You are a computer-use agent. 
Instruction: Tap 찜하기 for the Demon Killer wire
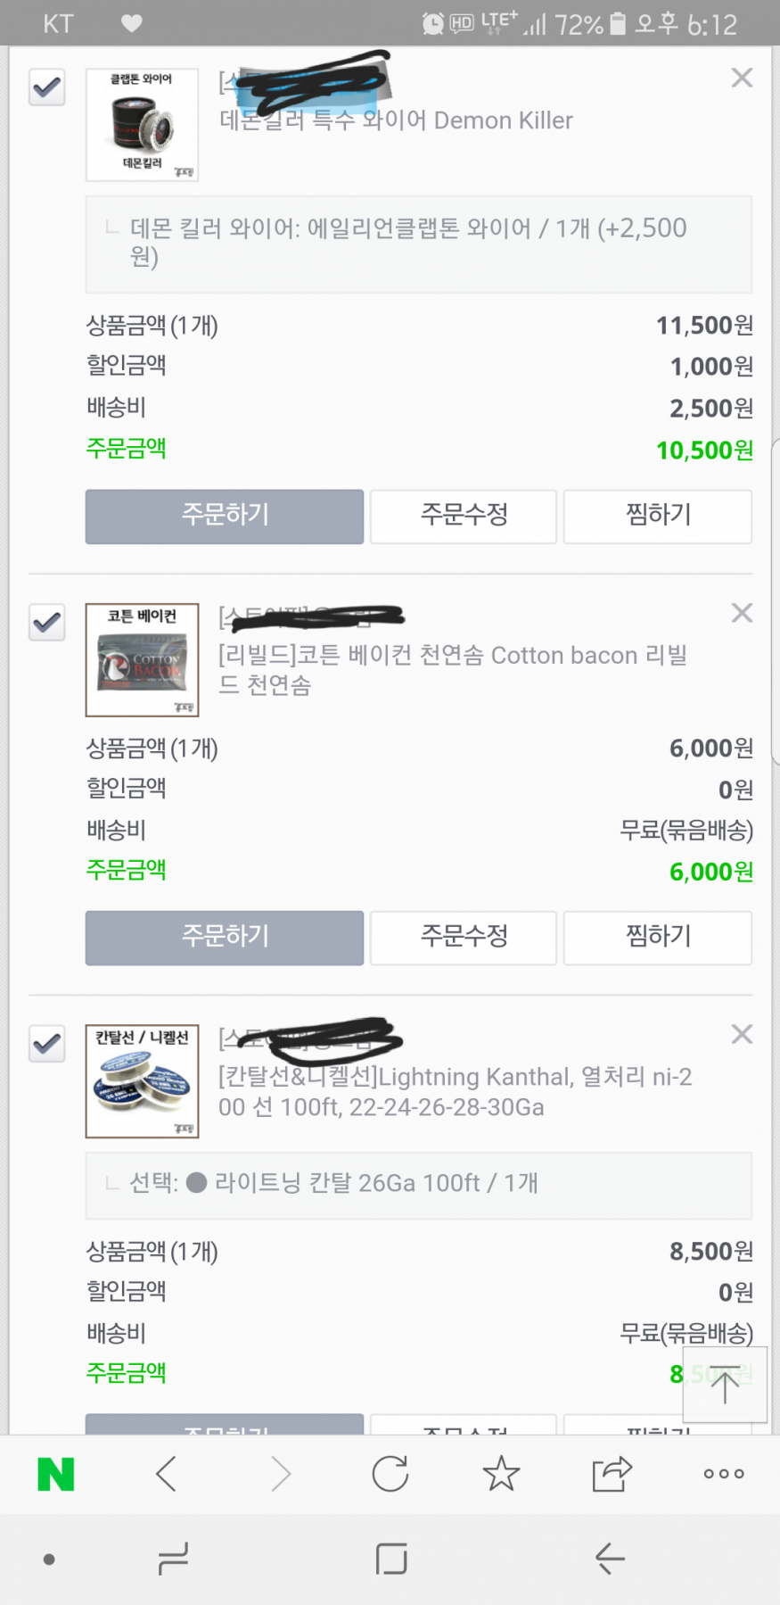coord(658,516)
